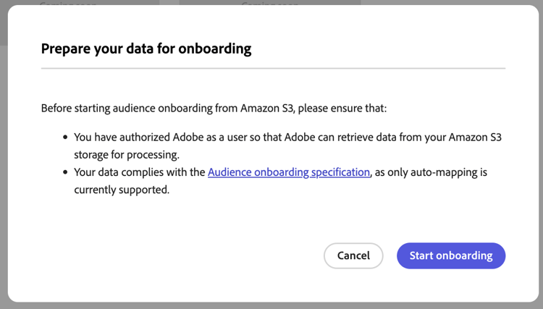Click the dark backdrop below the dialog
Viewport: 543px width, 309px height.
(271, 305)
